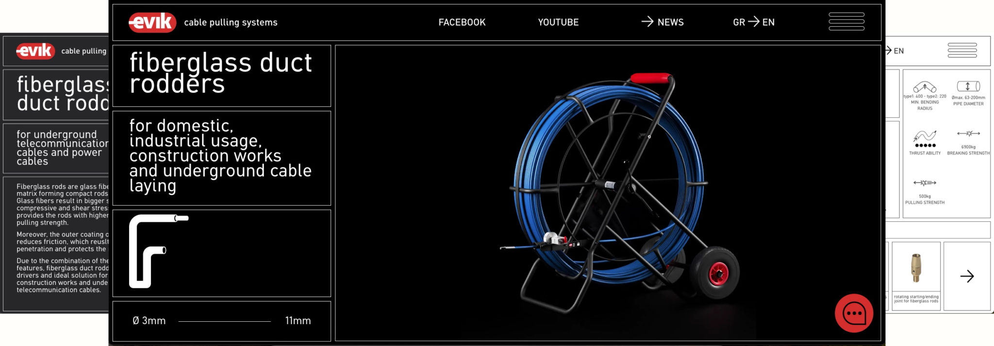Click the "cable pulling" tagline in the left window
Viewport: 994px width, 346px height.
click(x=83, y=51)
